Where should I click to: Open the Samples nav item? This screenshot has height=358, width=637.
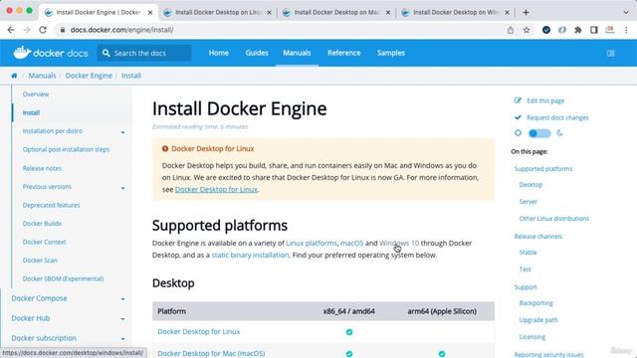(x=391, y=53)
